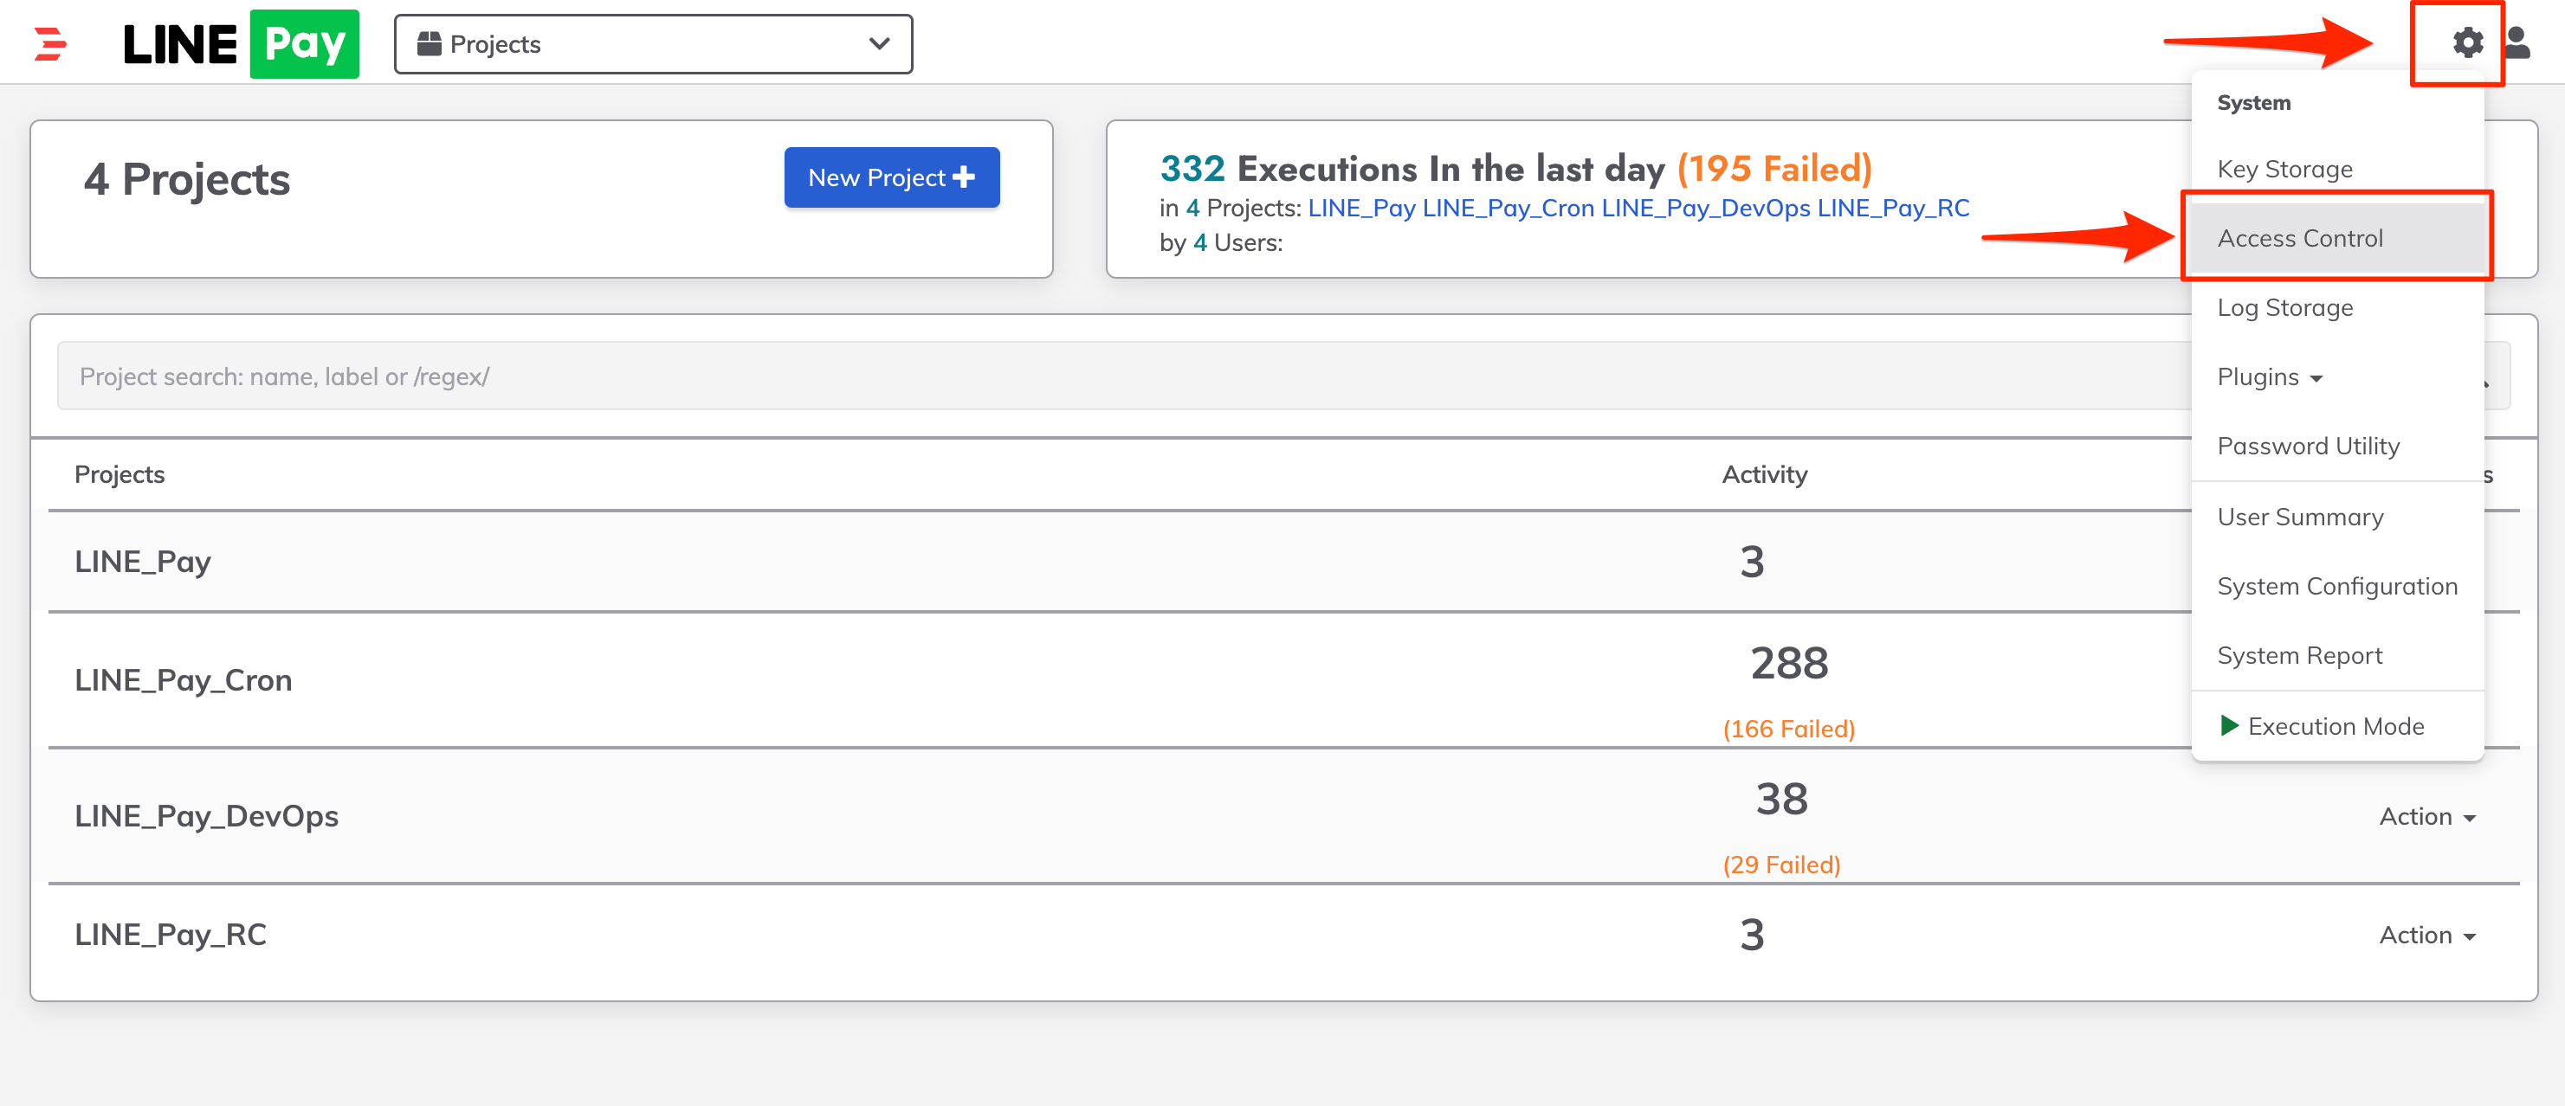Expand Action dropdown for LINE_Pay_DevOps
This screenshot has width=2565, height=1106.
click(x=2426, y=816)
